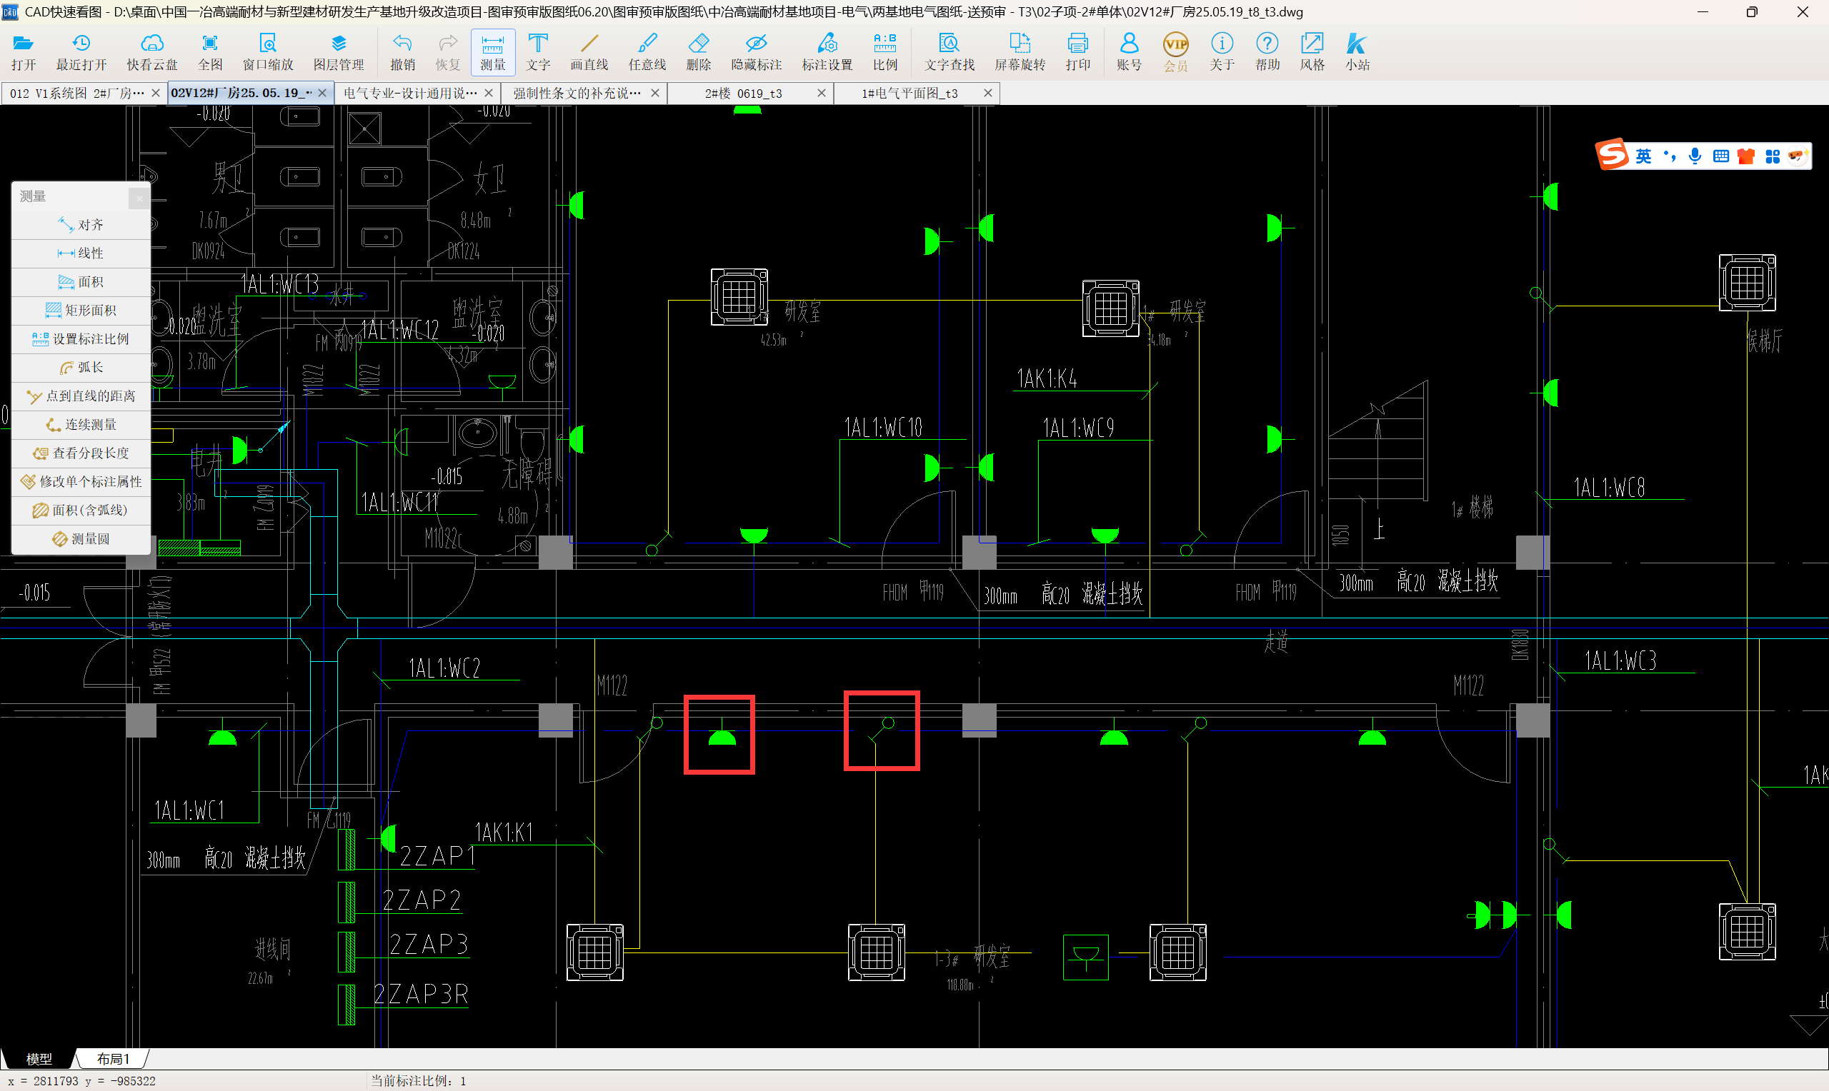Select 面积(含弧线) measurement
This screenshot has width=1829, height=1091.
81,511
